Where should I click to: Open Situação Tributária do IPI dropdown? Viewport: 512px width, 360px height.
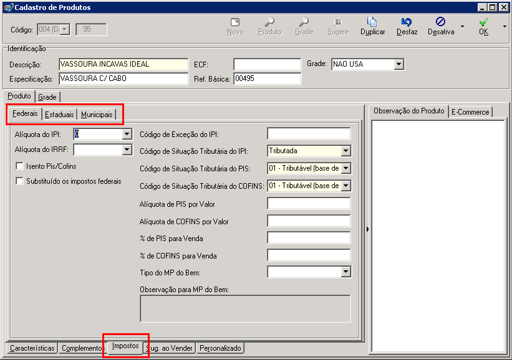(x=345, y=151)
